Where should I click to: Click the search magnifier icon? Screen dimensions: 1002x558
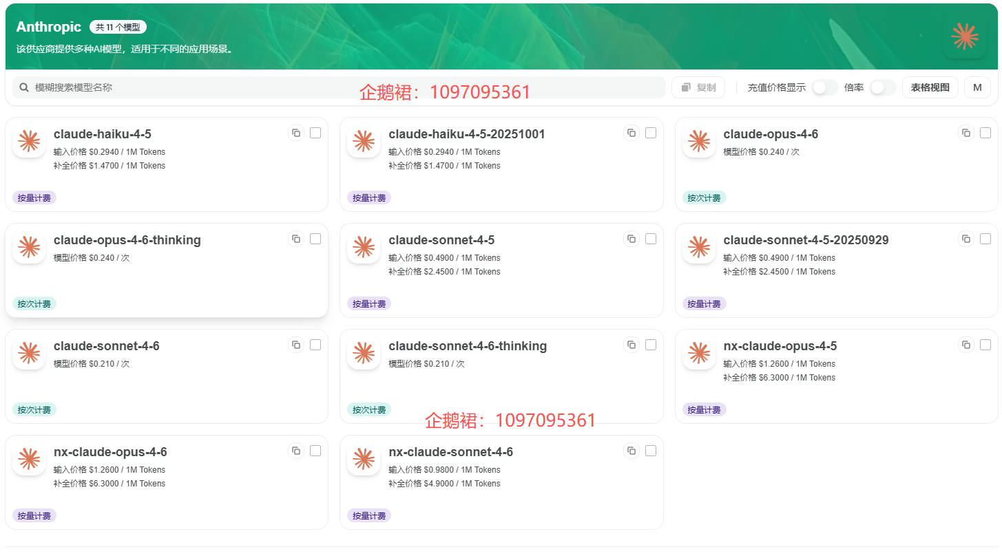point(24,87)
